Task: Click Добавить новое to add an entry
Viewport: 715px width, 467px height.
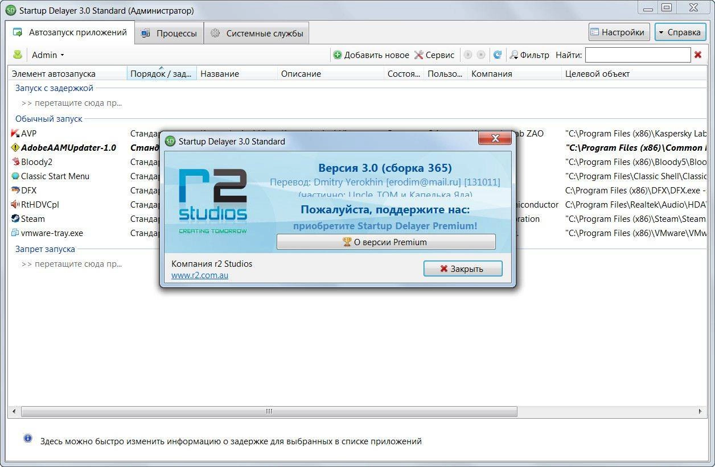Action: point(371,55)
